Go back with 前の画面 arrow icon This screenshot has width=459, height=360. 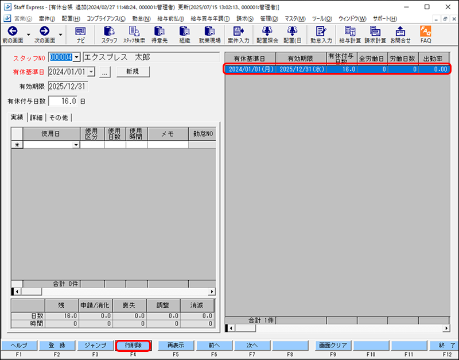point(12,31)
